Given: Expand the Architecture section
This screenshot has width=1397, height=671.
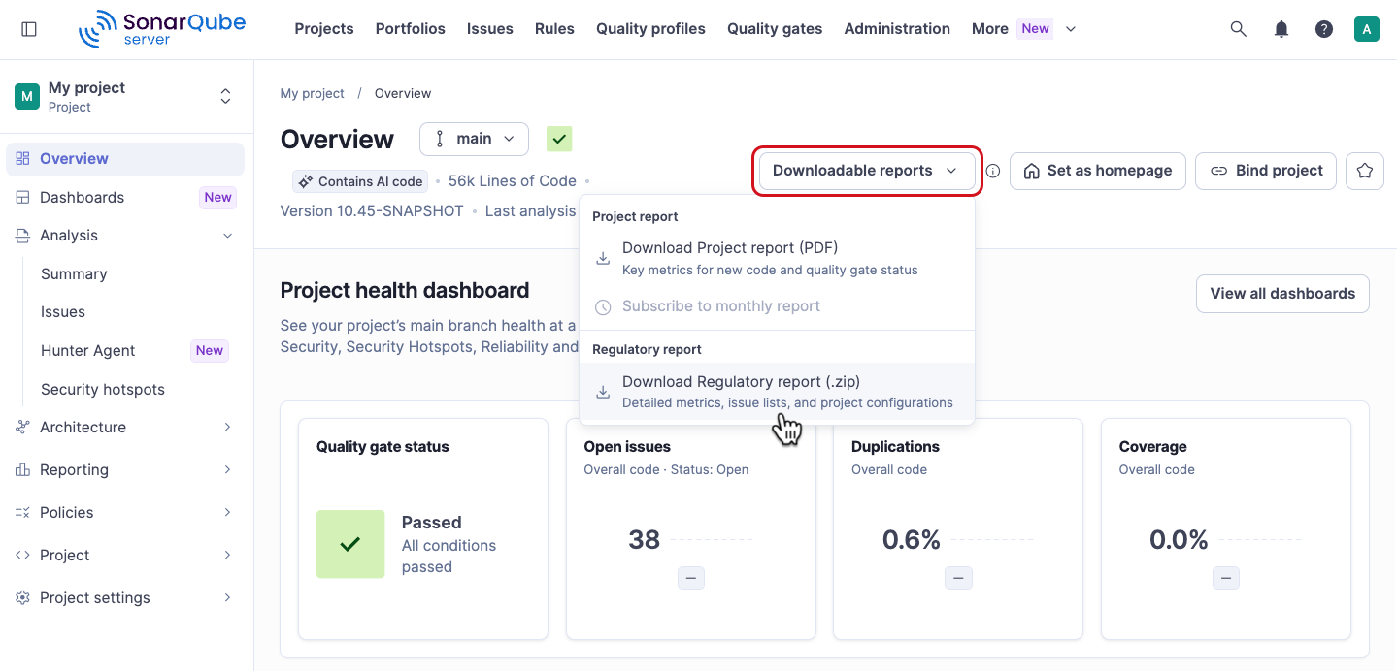Looking at the screenshot, I should [x=228, y=428].
